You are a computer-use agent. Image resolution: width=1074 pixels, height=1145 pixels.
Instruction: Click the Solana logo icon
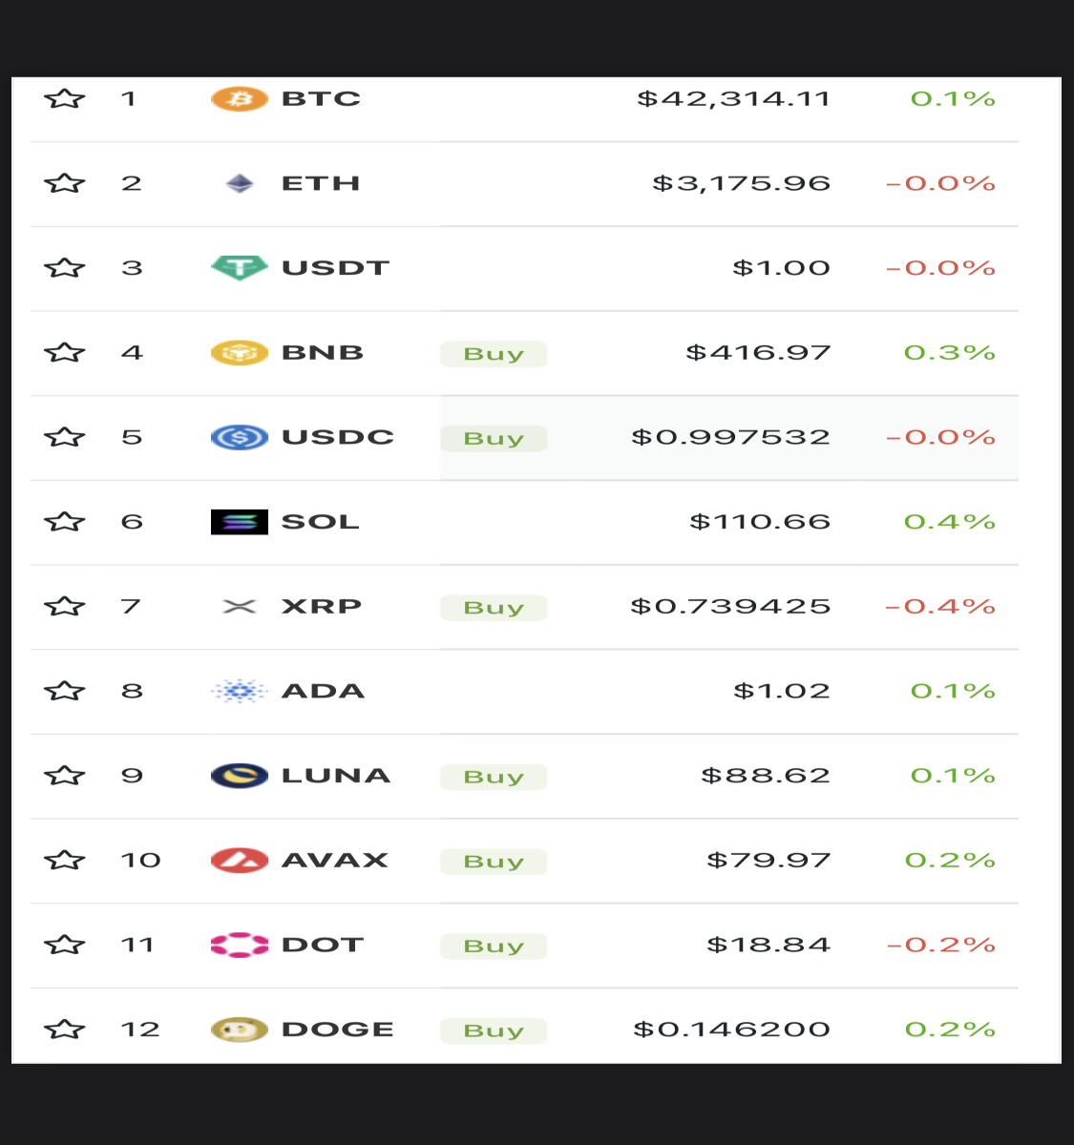(239, 522)
